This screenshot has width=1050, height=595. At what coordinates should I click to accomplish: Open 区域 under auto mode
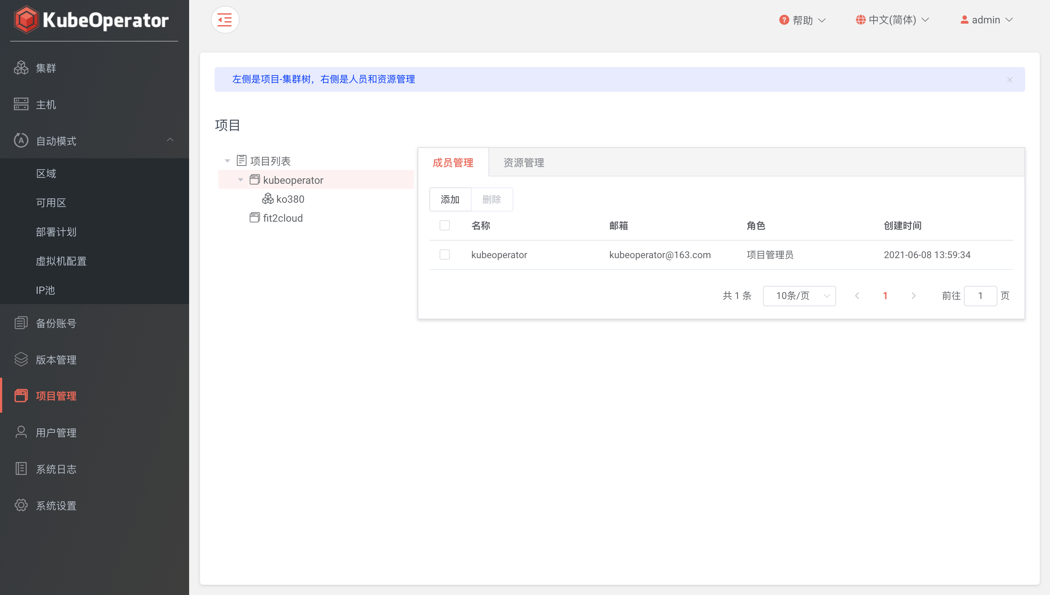coord(95,173)
